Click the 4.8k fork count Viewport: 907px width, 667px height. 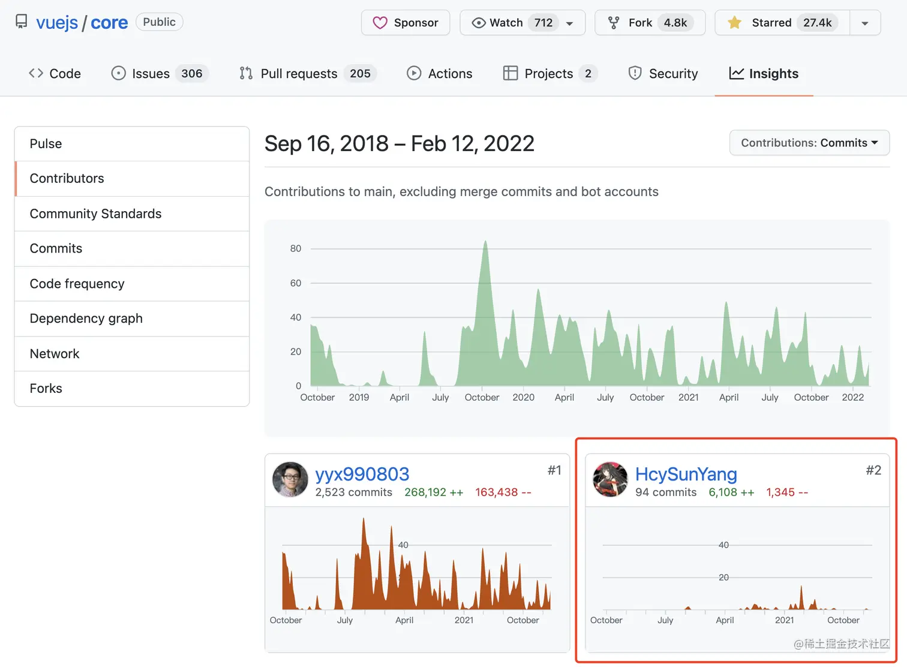point(675,23)
